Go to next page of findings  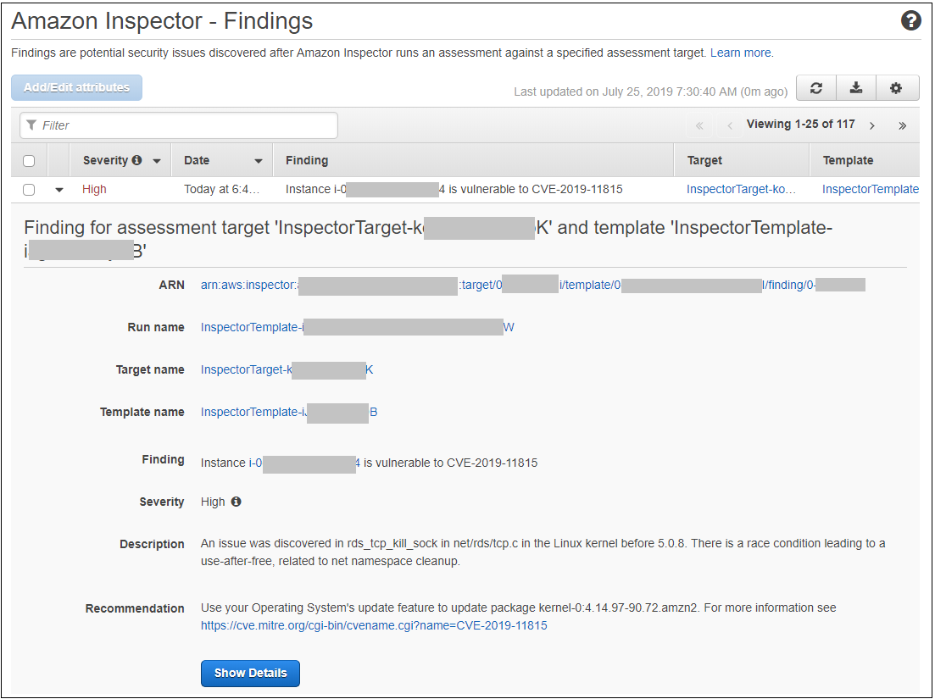pyautogui.click(x=871, y=125)
